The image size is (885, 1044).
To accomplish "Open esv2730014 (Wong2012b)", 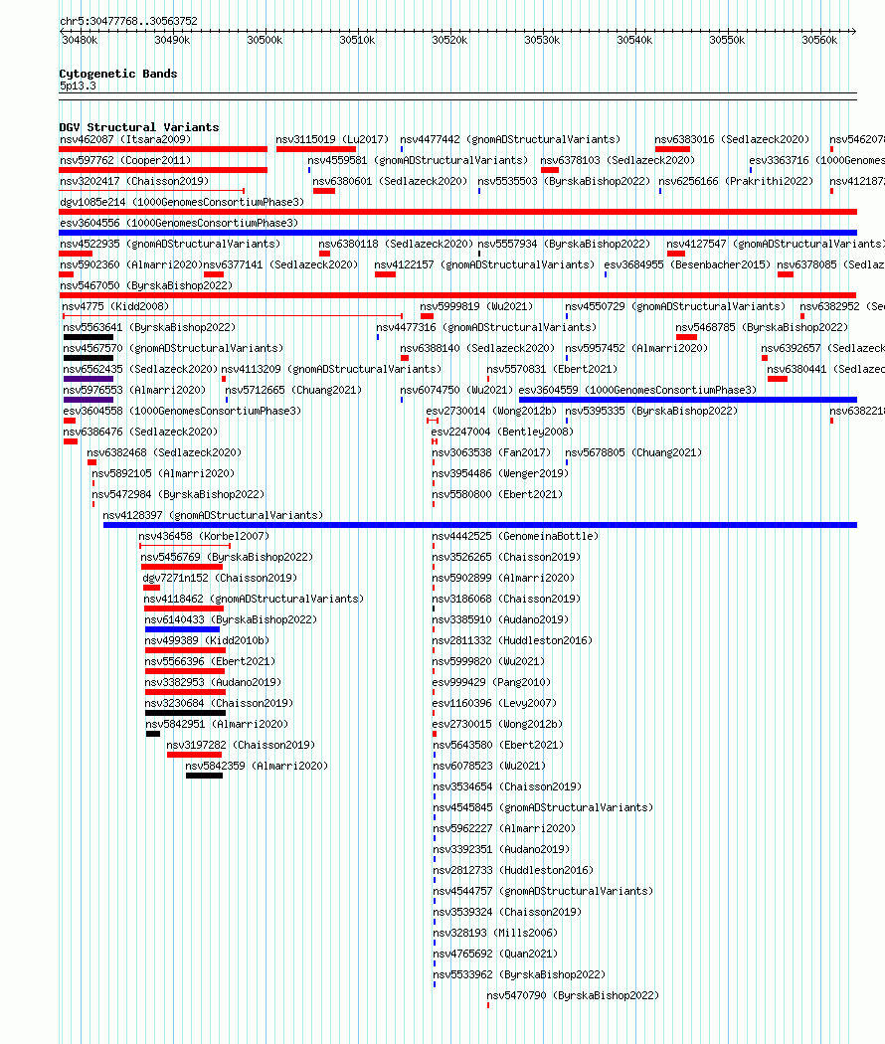I will click(x=491, y=411).
